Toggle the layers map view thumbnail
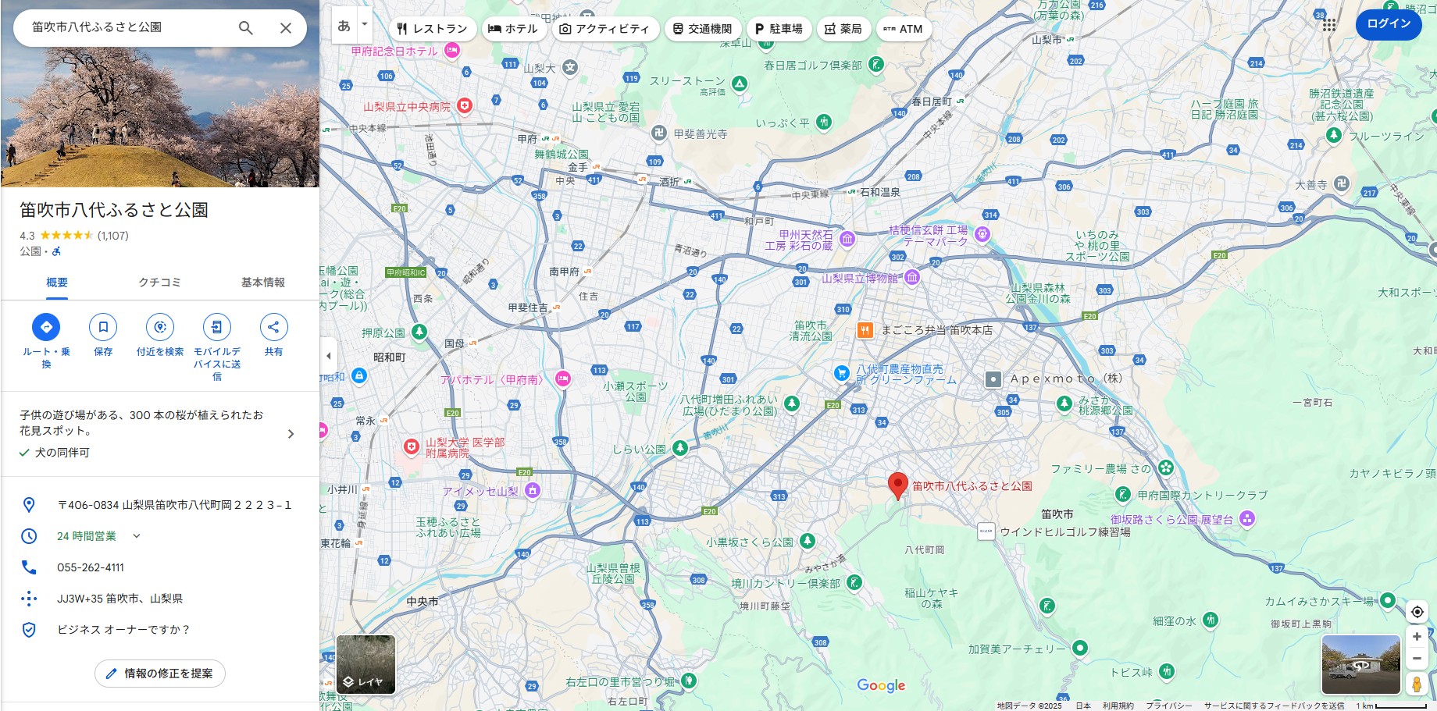1437x711 pixels. click(x=365, y=664)
